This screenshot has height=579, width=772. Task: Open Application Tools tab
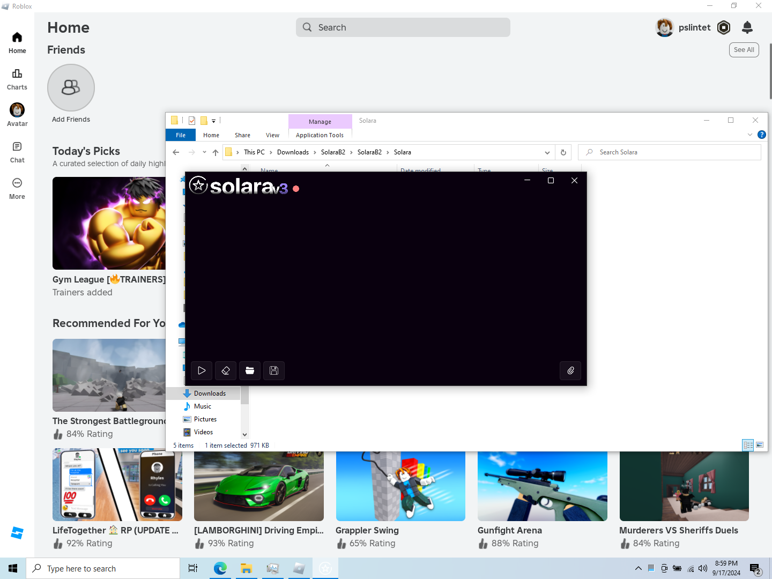pos(320,135)
